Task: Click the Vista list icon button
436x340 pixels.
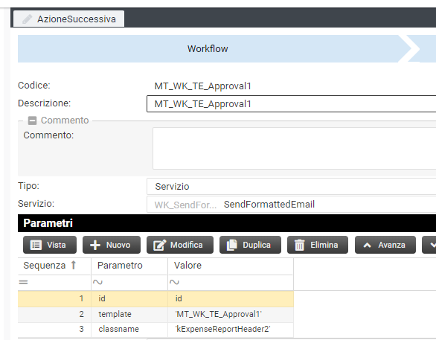Action: [x=50, y=245]
